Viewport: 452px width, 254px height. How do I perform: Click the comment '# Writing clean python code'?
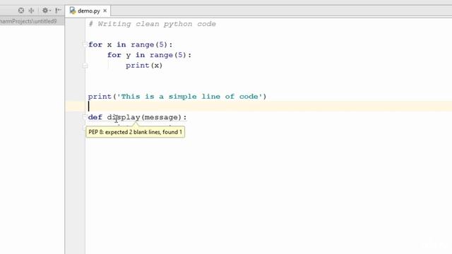[x=153, y=24]
